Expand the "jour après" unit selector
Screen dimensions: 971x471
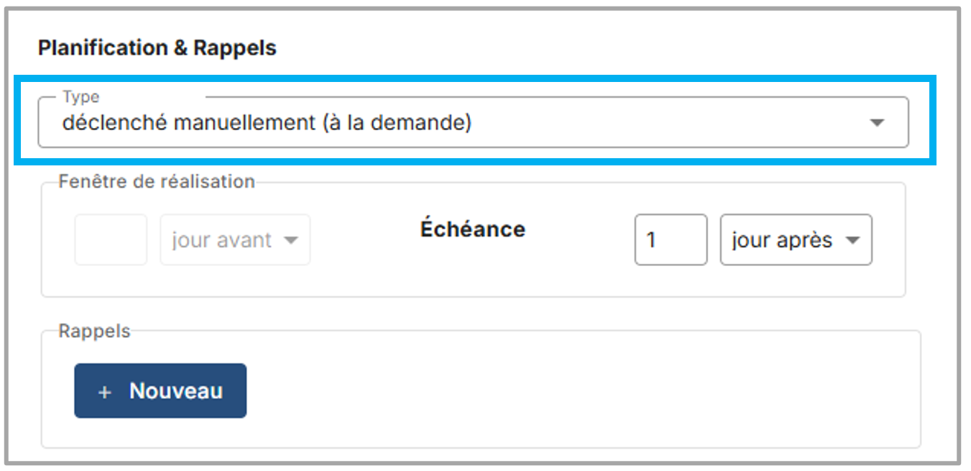point(796,239)
